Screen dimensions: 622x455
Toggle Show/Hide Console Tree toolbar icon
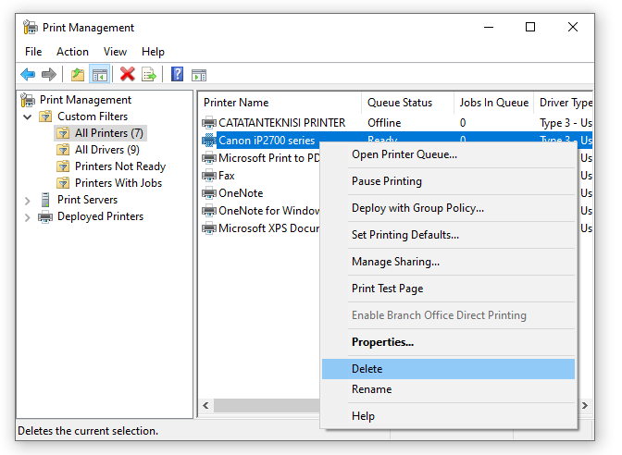pyautogui.click(x=100, y=75)
